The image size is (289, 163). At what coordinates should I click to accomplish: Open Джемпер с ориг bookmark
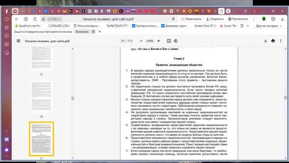(x=174, y=26)
